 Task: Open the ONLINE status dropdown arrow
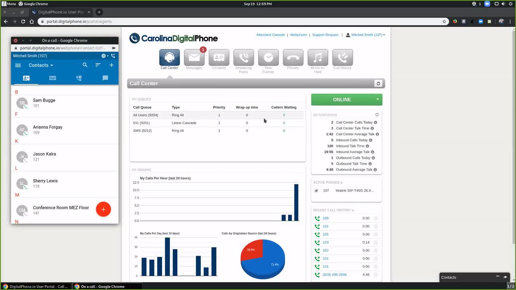coord(377,99)
